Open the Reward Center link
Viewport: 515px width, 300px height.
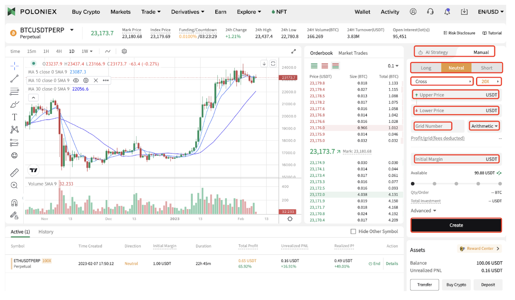click(480, 249)
